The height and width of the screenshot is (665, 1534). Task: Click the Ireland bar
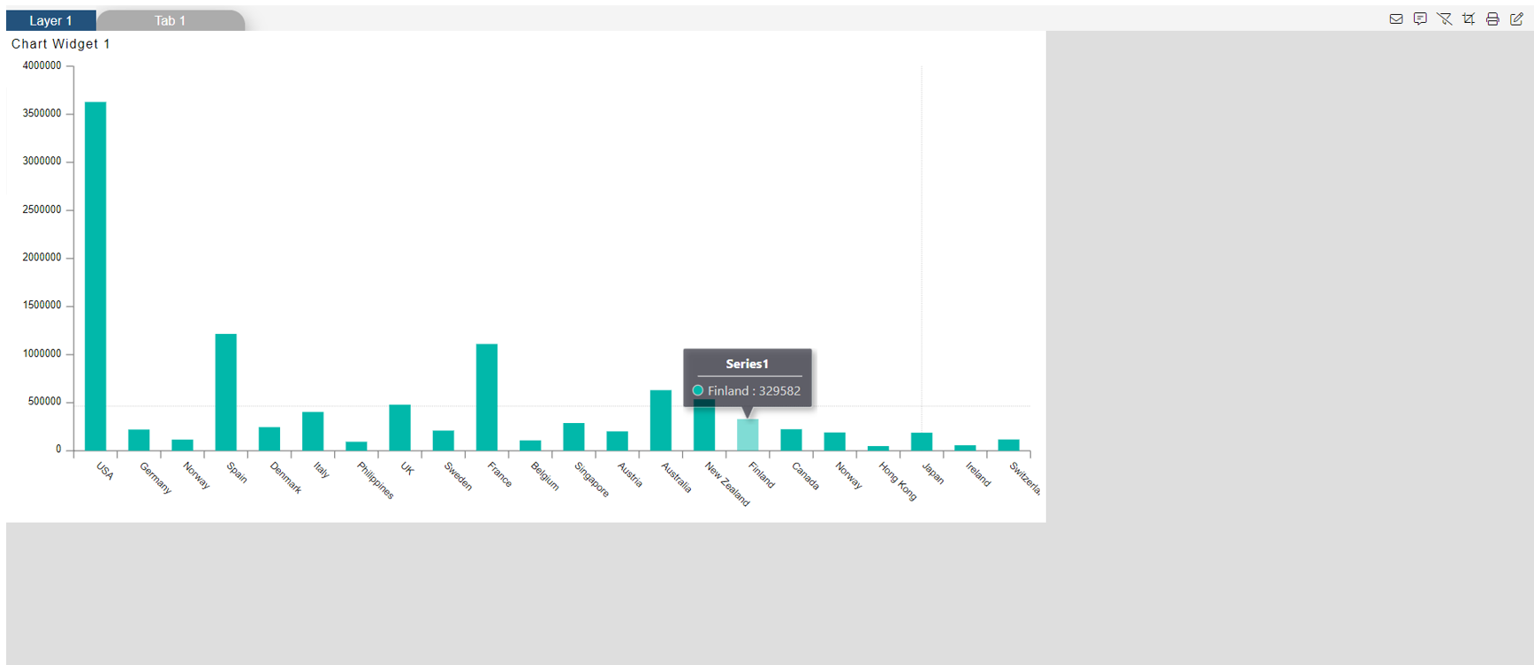click(x=965, y=448)
